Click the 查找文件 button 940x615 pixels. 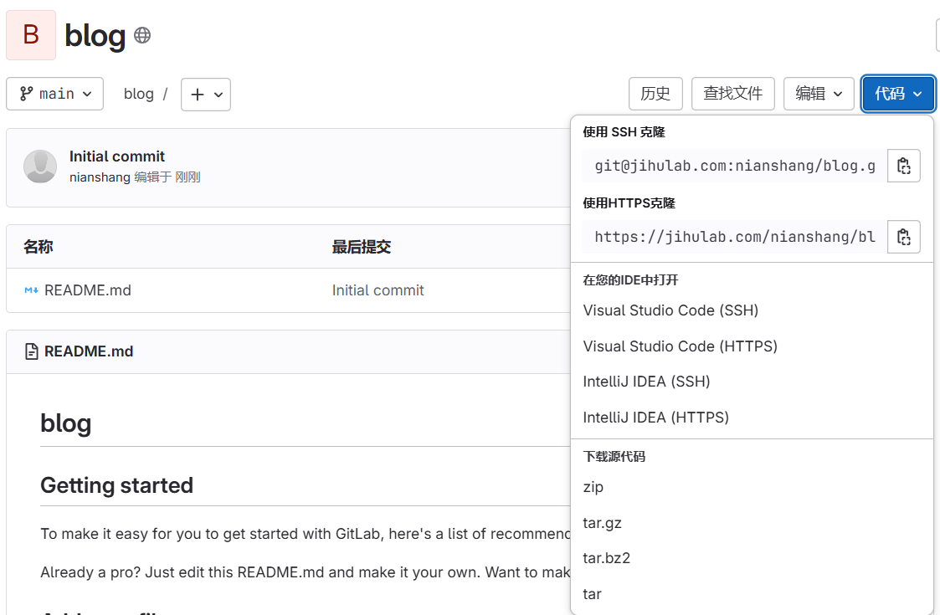coord(732,94)
